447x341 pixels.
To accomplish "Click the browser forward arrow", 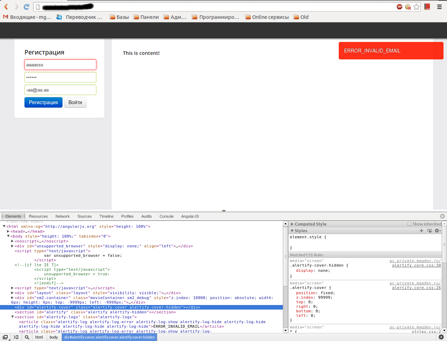I will coord(16,7).
